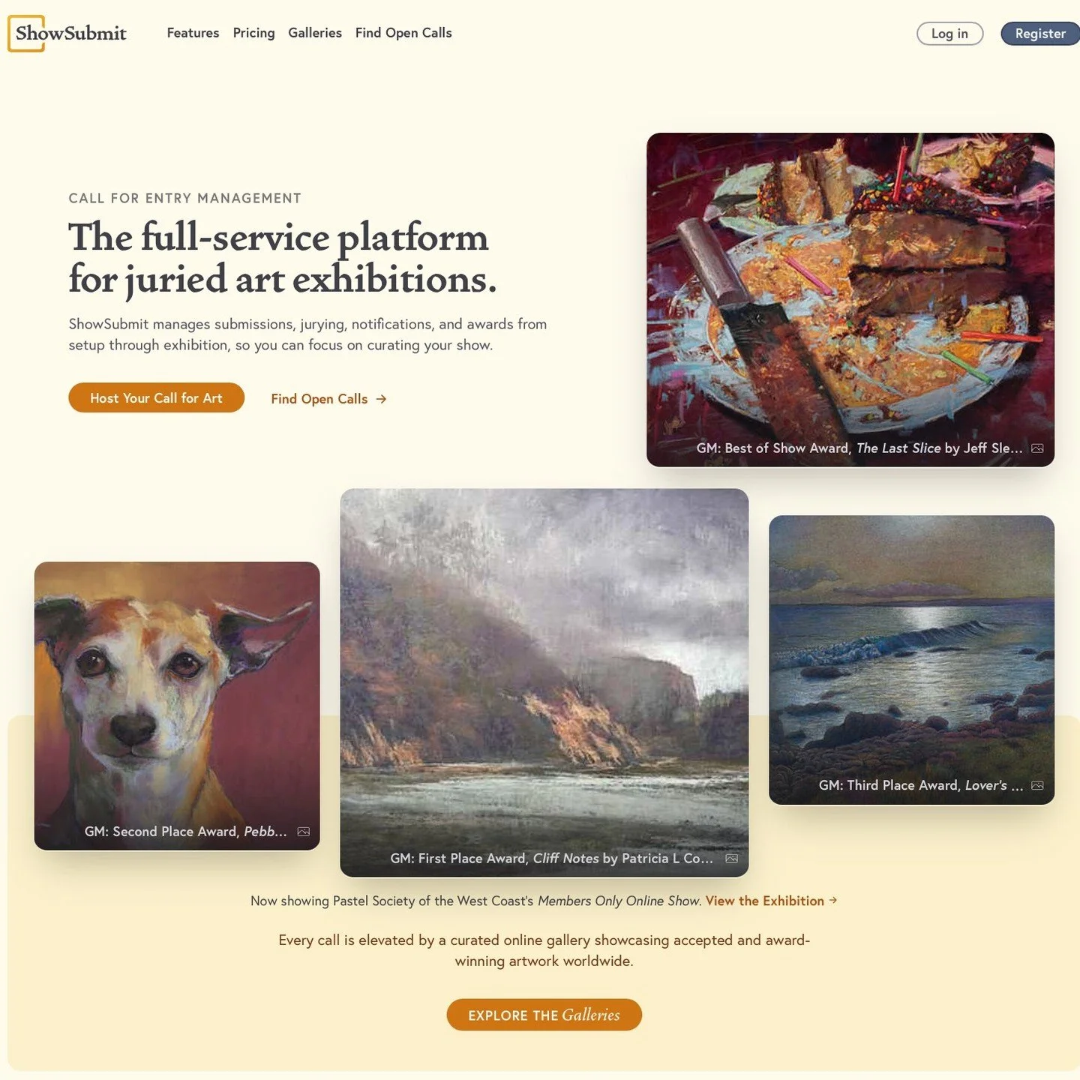1080x1080 pixels.
Task: Click arrow icon after View the Exhibition
Action: (833, 900)
